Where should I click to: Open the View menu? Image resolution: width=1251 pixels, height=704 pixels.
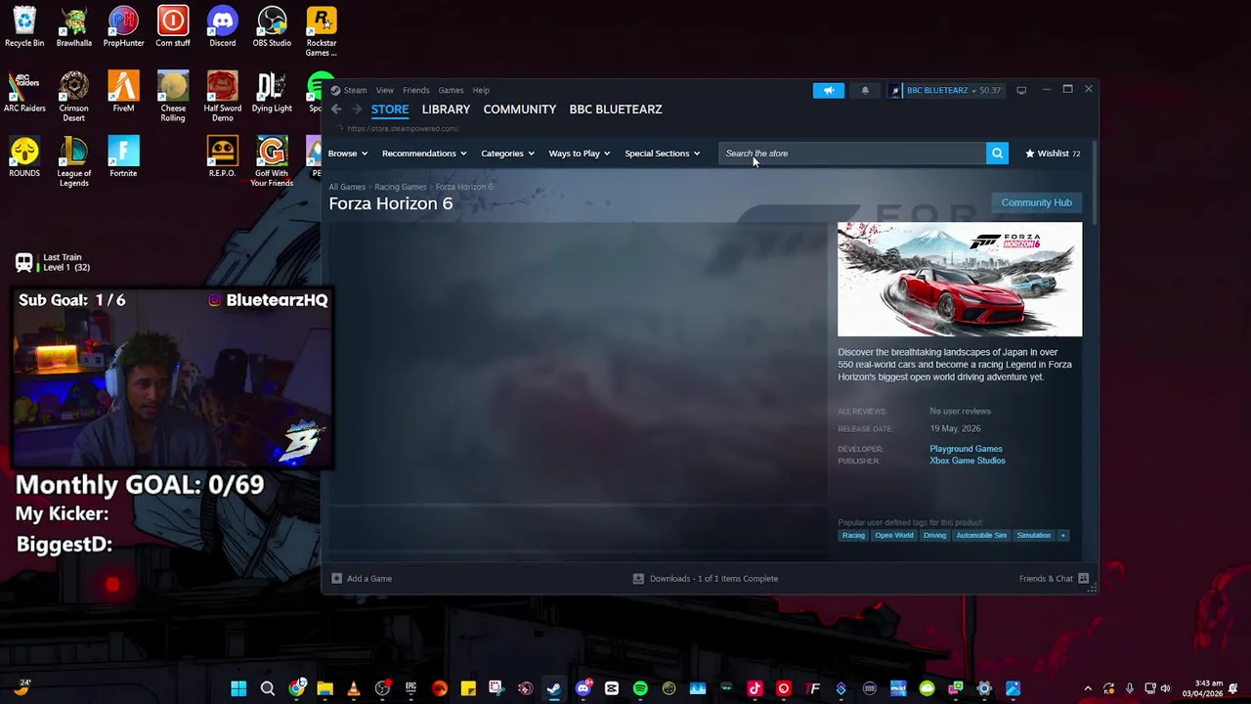coord(385,90)
